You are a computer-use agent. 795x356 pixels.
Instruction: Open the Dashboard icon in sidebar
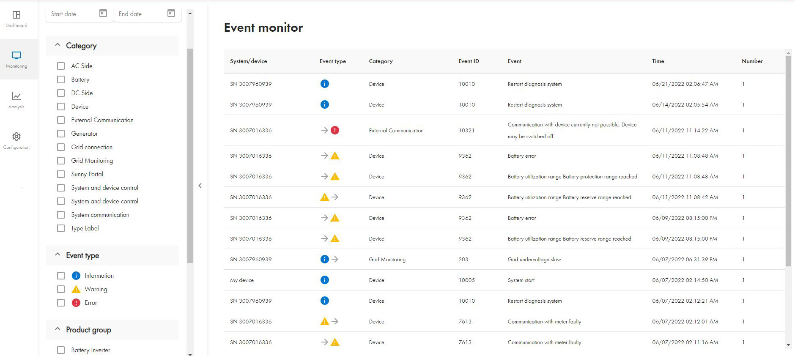coord(16,15)
